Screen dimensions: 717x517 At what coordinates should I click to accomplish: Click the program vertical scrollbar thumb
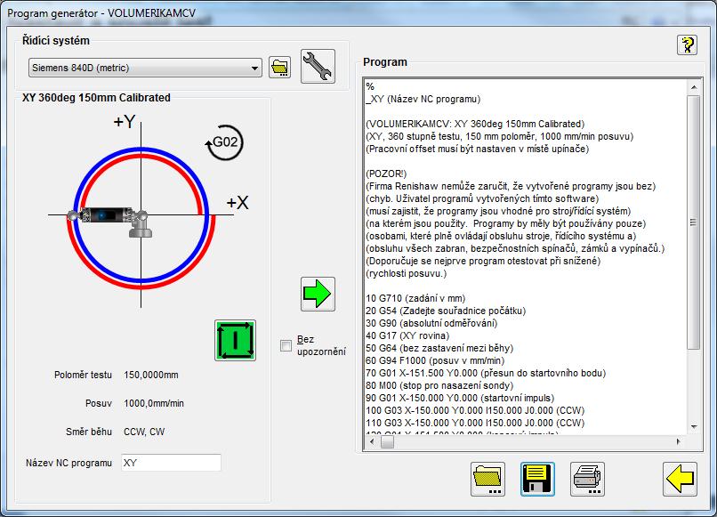coord(694,222)
